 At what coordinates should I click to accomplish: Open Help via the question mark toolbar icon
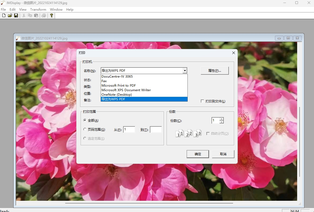point(51,15)
